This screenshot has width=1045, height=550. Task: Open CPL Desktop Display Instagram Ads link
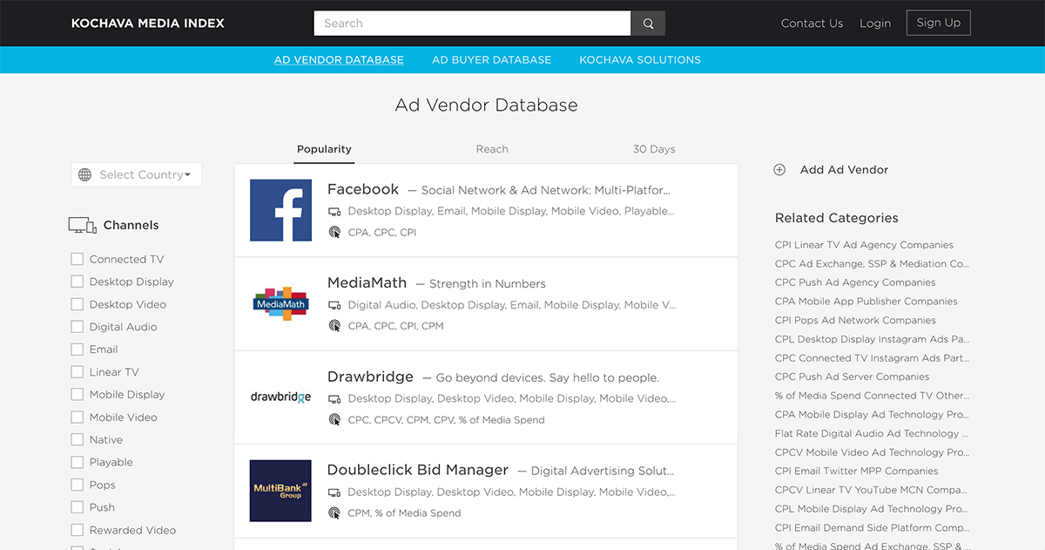pos(872,339)
